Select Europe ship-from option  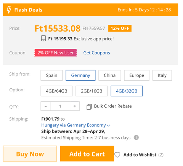tap(137, 75)
